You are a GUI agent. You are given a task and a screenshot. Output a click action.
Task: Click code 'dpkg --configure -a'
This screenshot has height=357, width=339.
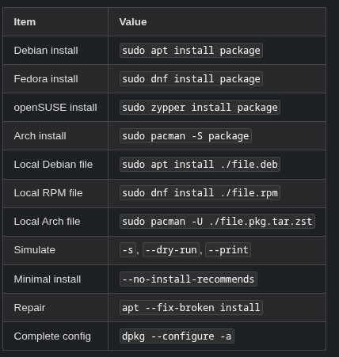[x=177, y=336]
